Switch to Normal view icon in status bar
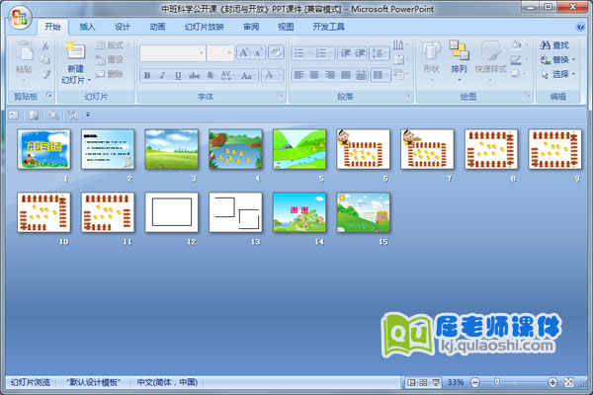Screen dimensions: 593x395 pos(411,382)
